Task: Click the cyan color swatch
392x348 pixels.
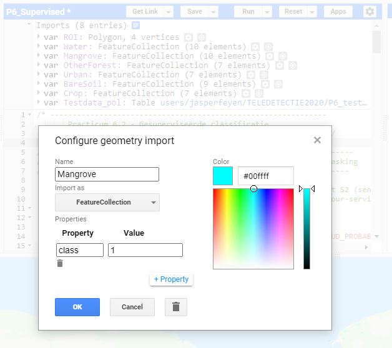Action: 223,176
